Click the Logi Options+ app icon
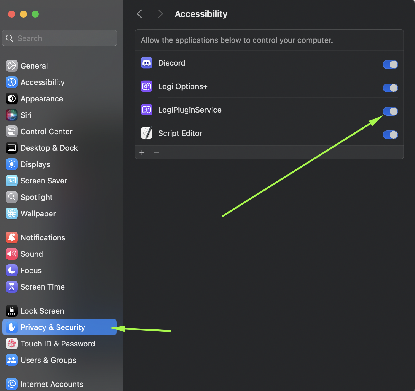 (x=147, y=86)
